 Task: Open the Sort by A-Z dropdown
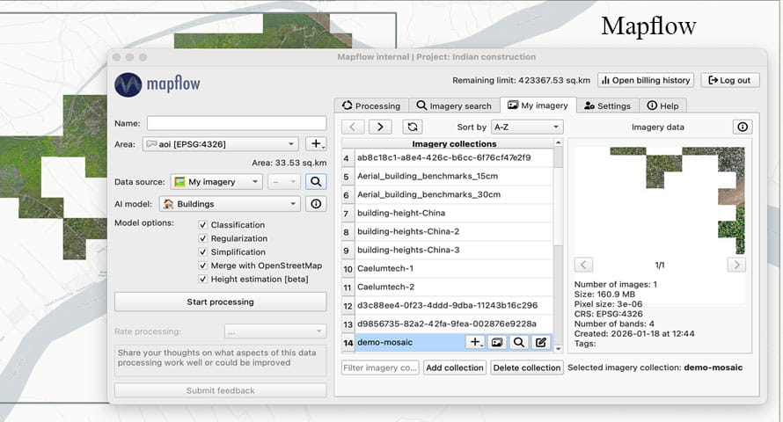[527, 127]
